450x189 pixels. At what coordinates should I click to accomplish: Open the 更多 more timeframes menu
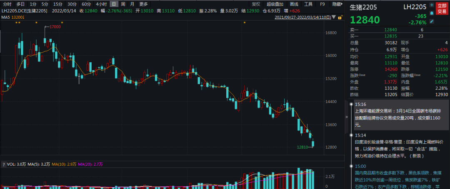click(x=143, y=4)
